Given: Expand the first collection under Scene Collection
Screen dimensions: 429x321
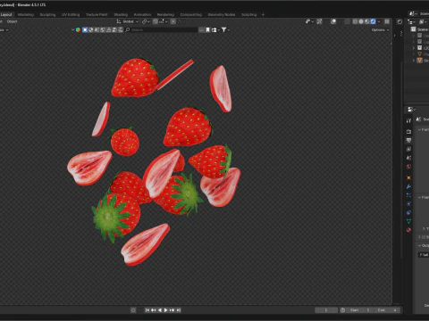Looking at the screenshot, I should point(414,36).
